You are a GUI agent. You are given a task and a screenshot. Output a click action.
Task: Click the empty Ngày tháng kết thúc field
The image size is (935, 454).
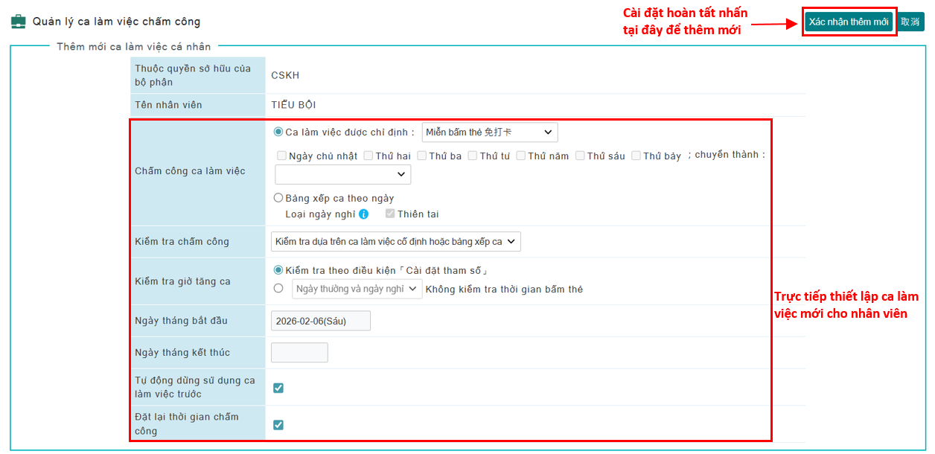click(299, 353)
